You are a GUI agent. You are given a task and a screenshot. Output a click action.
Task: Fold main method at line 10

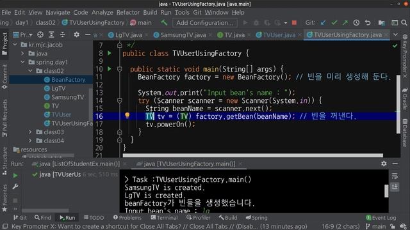point(120,69)
